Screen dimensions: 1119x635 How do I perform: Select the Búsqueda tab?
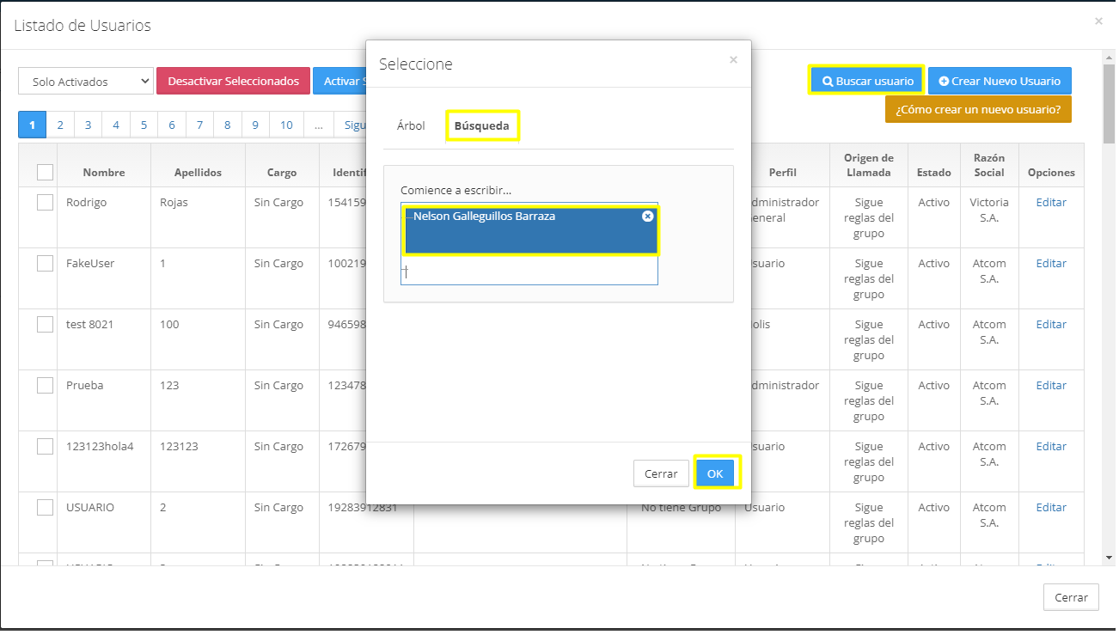tap(481, 125)
